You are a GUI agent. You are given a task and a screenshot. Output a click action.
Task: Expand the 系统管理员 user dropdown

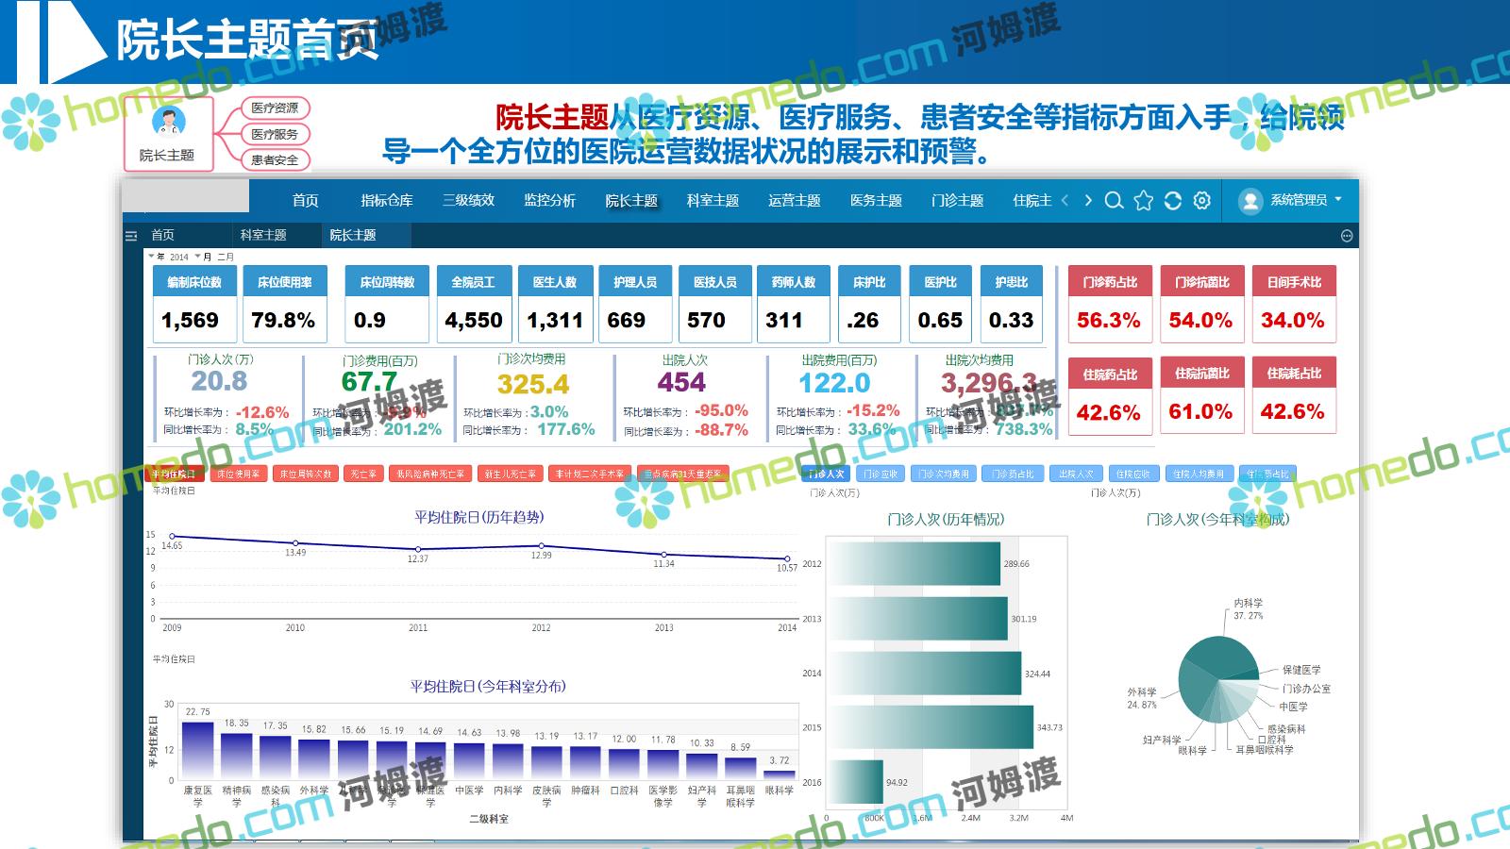[x=1338, y=200]
